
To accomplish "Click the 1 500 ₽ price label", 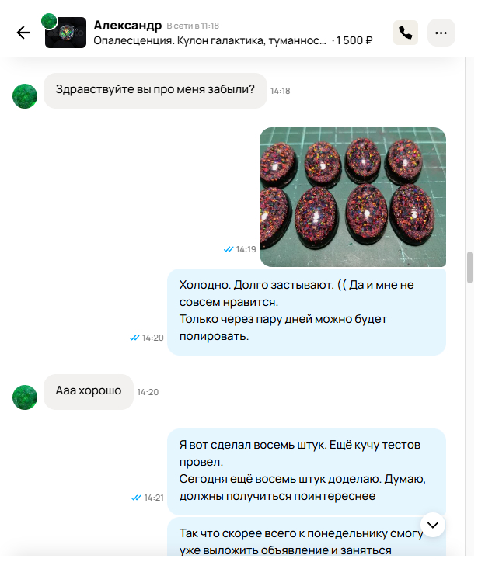I will pyautogui.click(x=354, y=41).
